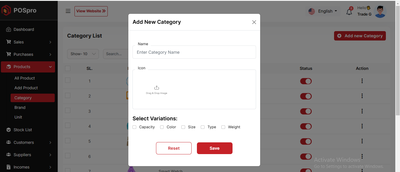Select All Product in sidebar

tap(25, 78)
